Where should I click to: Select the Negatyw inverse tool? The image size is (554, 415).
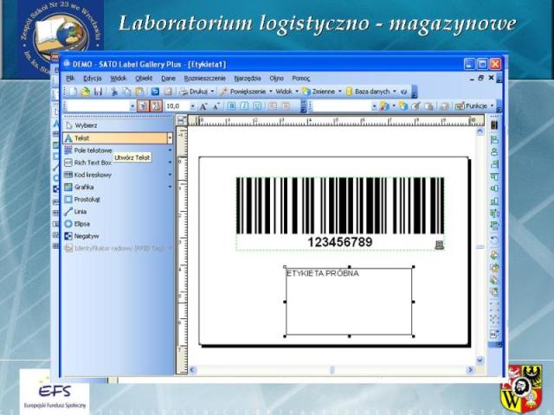(117, 236)
